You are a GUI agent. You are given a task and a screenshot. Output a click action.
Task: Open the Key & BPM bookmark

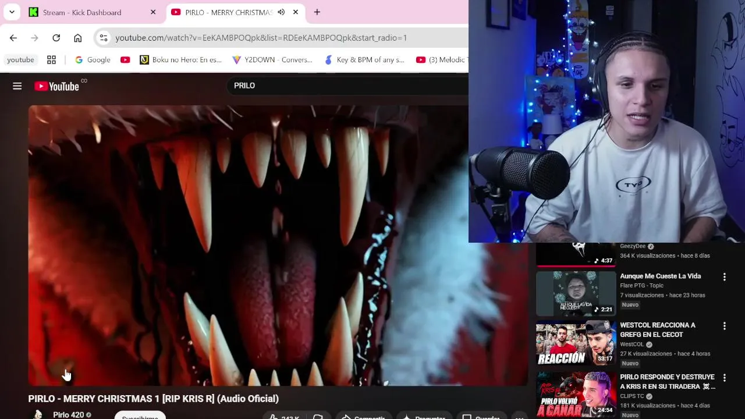click(x=364, y=60)
